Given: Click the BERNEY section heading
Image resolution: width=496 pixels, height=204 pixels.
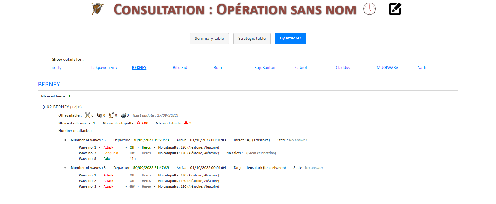Looking at the screenshot, I should [x=49, y=84].
